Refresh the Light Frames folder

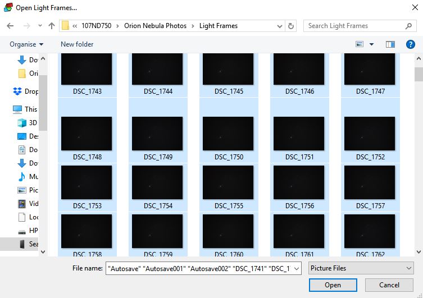click(x=291, y=26)
